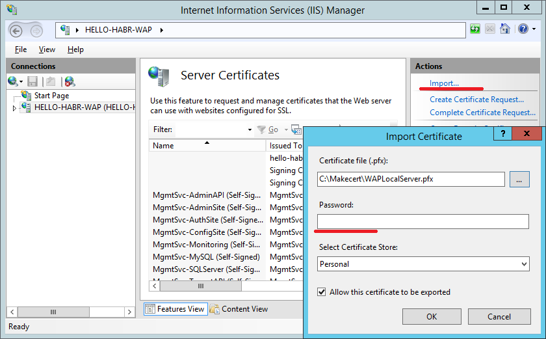Click the Back navigation arrow
The image size is (546, 339).
coord(17,31)
